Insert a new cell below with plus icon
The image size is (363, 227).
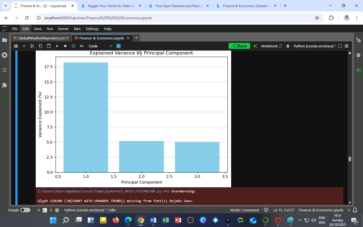24,46
